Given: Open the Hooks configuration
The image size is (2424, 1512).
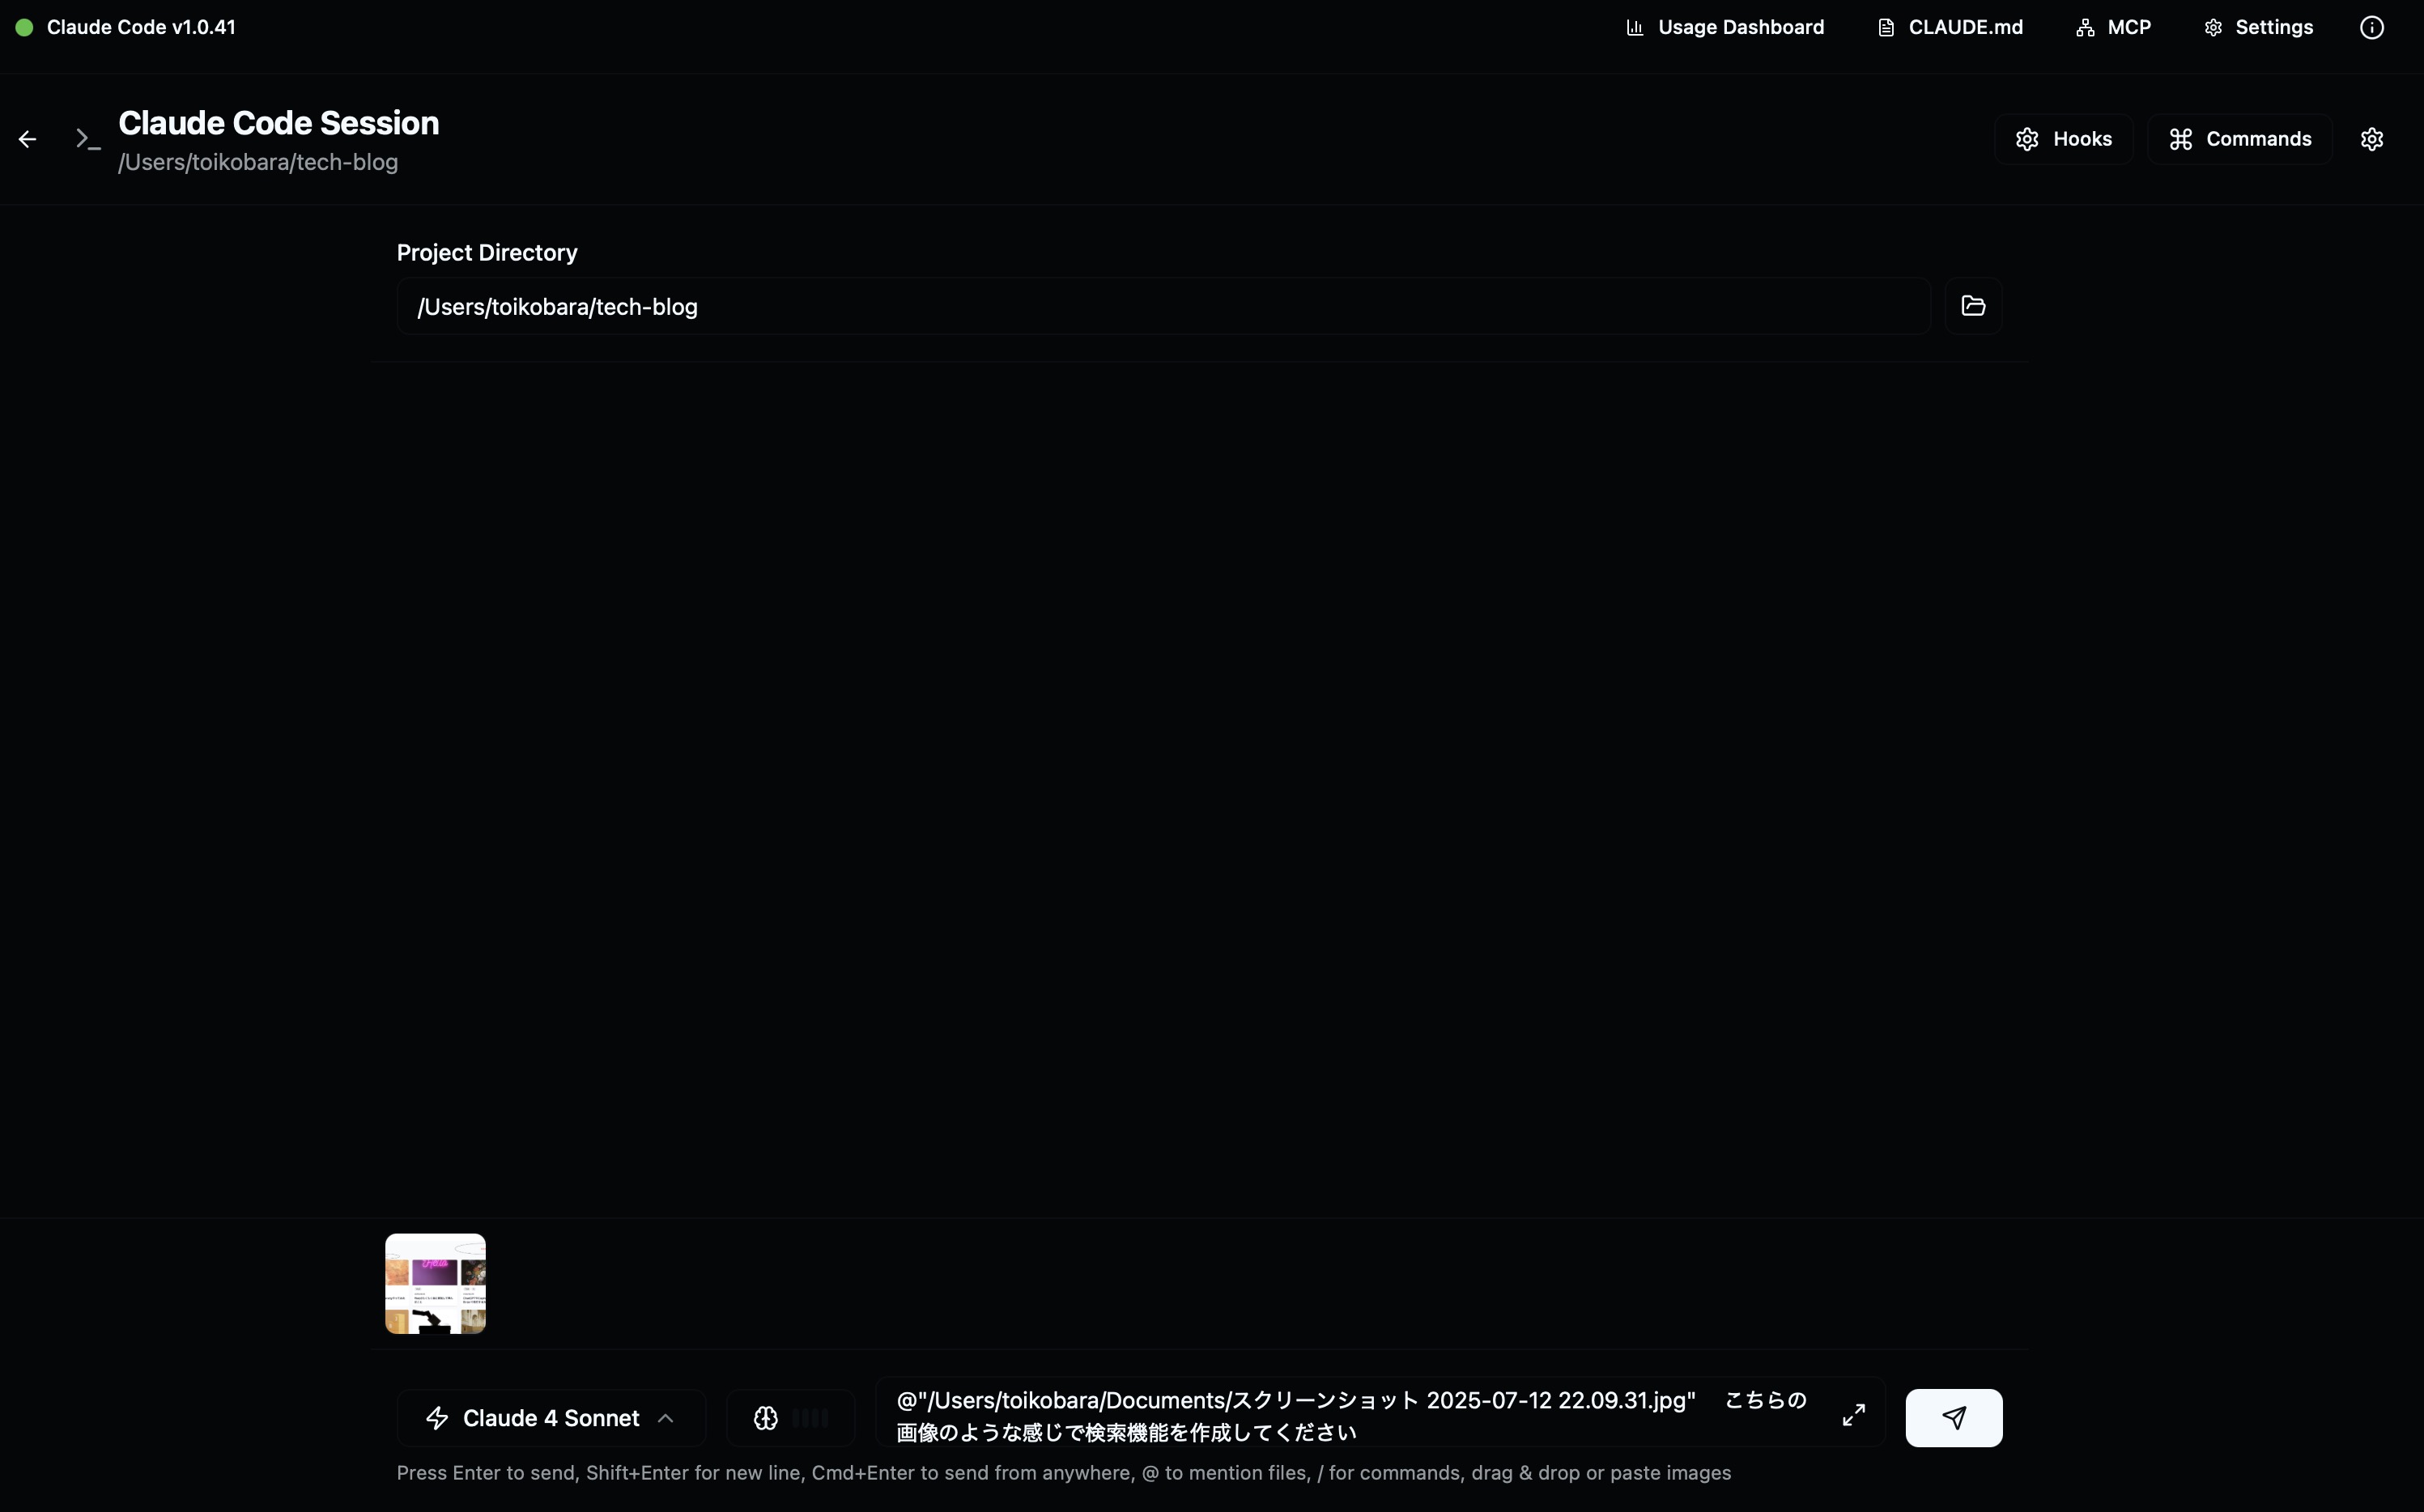Looking at the screenshot, I should point(2063,138).
